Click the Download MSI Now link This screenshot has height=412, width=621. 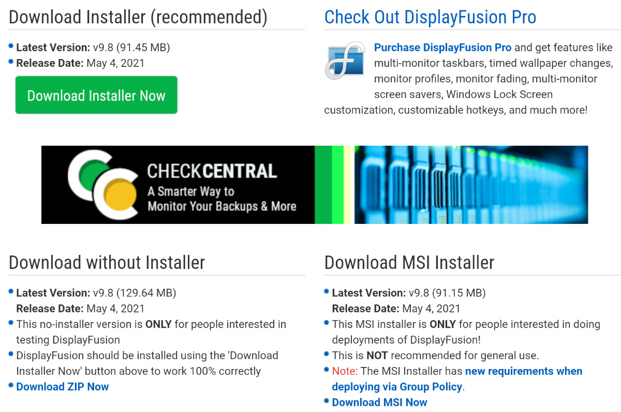click(x=379, y=402)
